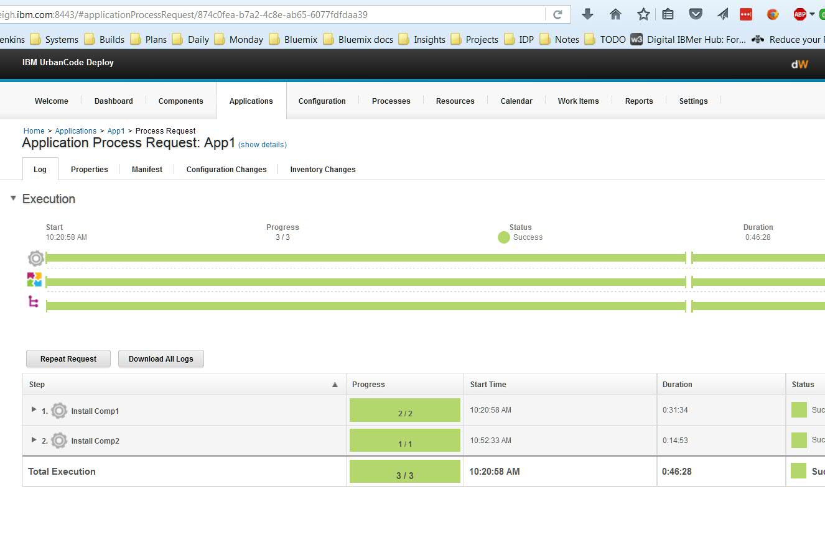
Task: Expand the Install Comp2 step details
Action: pyautogui.click(x=33, y=441)
